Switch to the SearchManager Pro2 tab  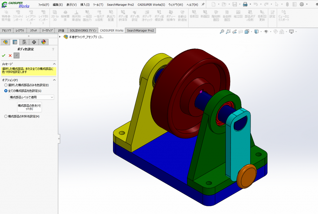(140, 30)
